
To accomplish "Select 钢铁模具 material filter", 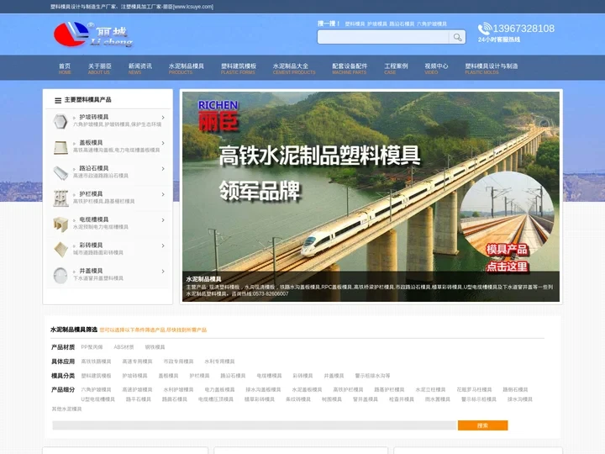I will 155,347.
